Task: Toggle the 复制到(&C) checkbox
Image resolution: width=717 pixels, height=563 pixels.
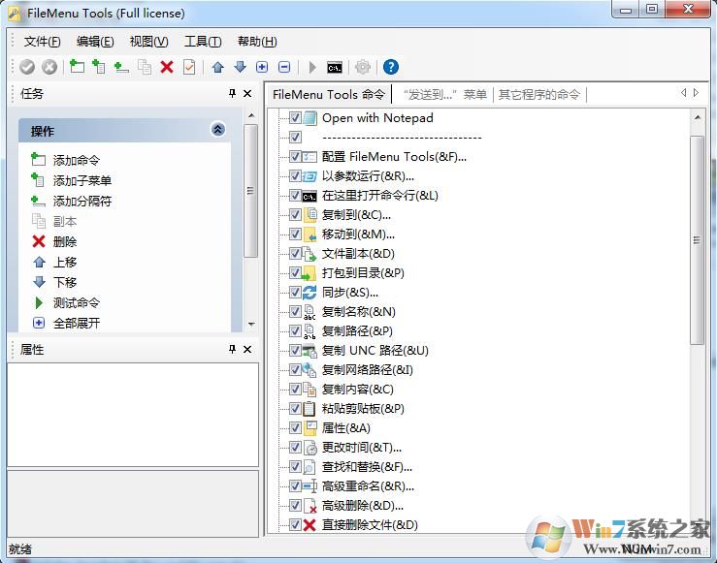Action: pos(295,214)
